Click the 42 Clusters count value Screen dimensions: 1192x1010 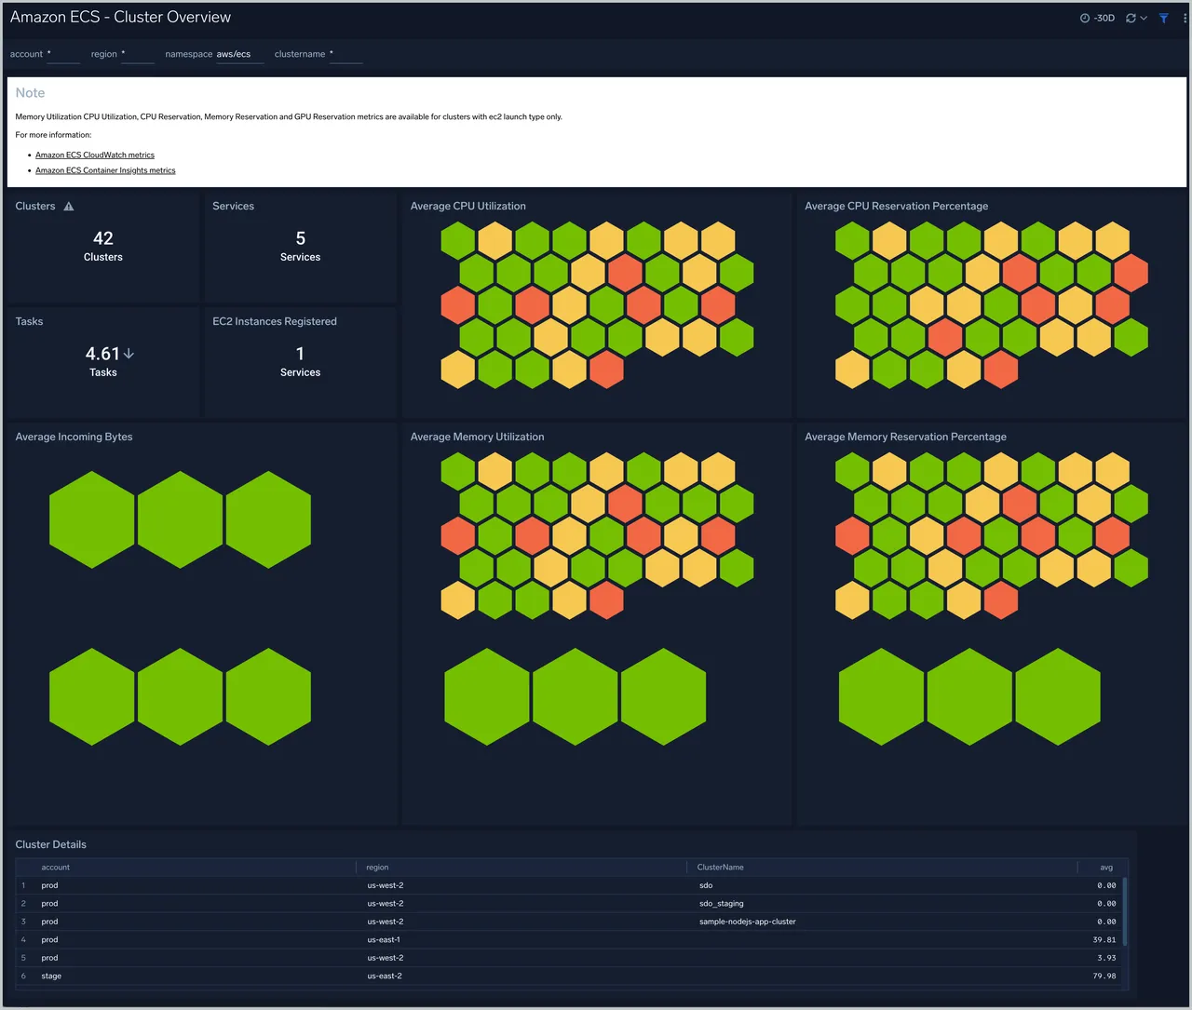point(103,239)
